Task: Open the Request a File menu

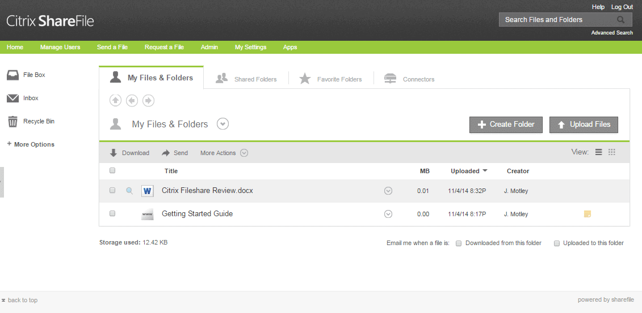Action: pyautogui.click(x=164, y=48)
